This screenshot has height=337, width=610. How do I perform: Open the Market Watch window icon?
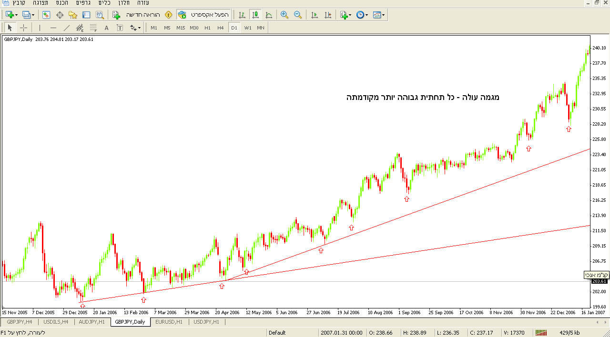click(x=46, y=15)
